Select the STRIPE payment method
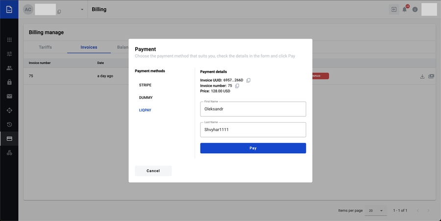Image resolution: width=441 pixels, height=221 pixels. [x=145, y=85]
